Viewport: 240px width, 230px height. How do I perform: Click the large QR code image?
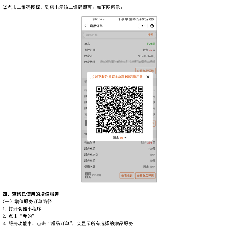pos(120,110)
